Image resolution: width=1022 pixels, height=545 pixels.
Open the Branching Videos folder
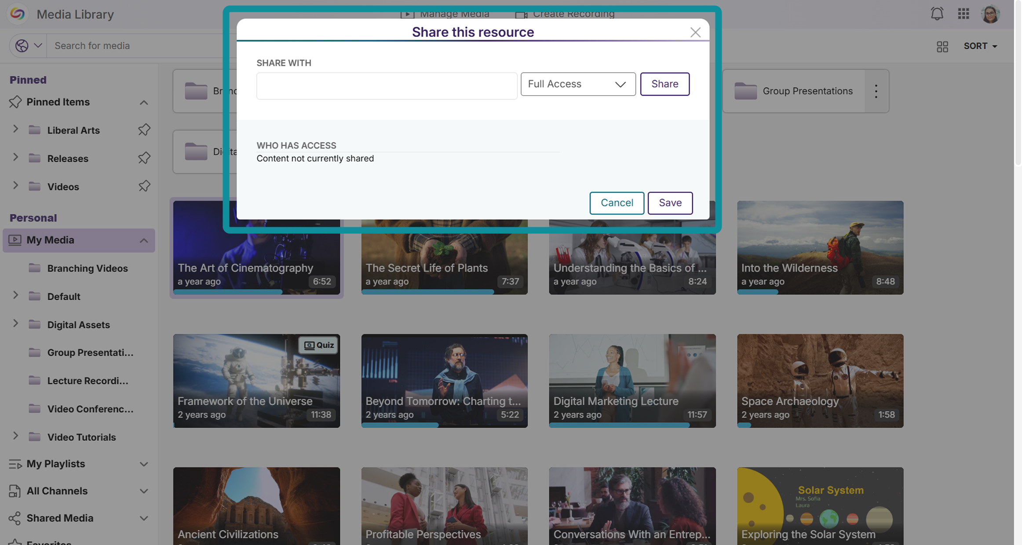pos(88,268)
